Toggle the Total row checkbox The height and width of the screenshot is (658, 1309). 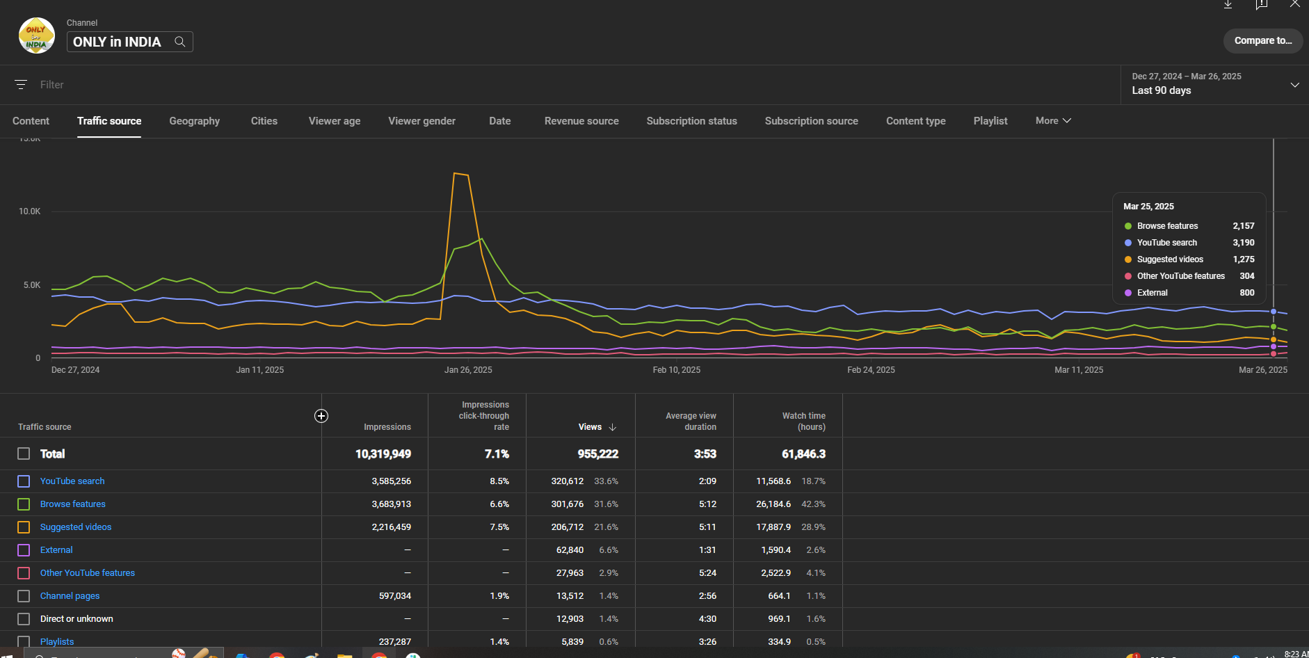tap(24, 454)
